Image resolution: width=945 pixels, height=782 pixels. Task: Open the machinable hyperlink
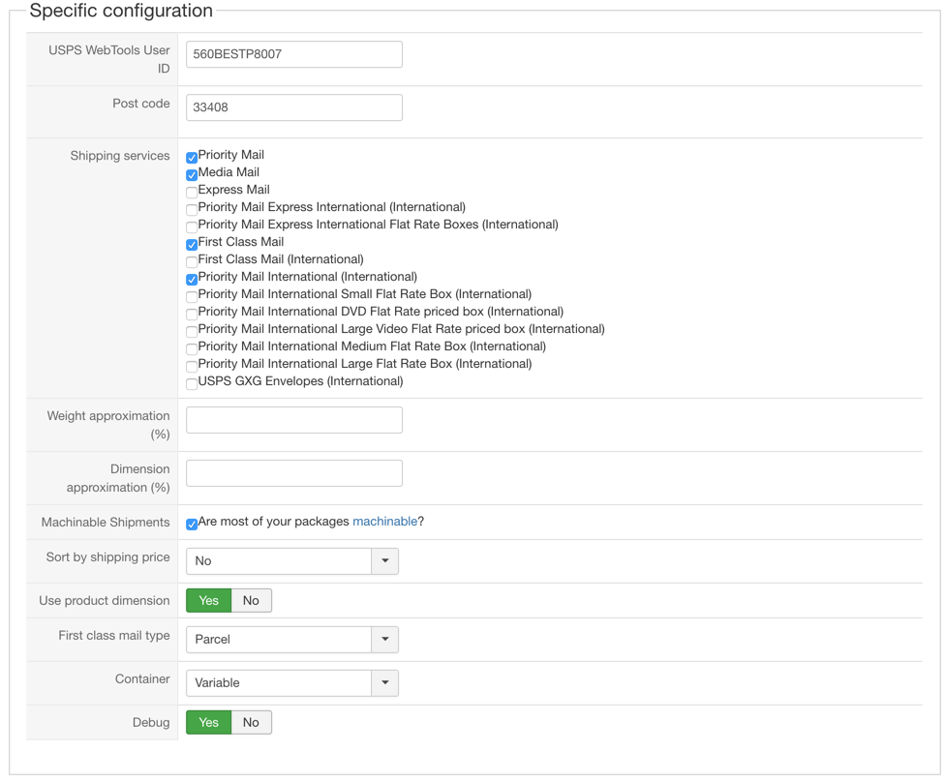pyautogui.click(x=384, y=522)
